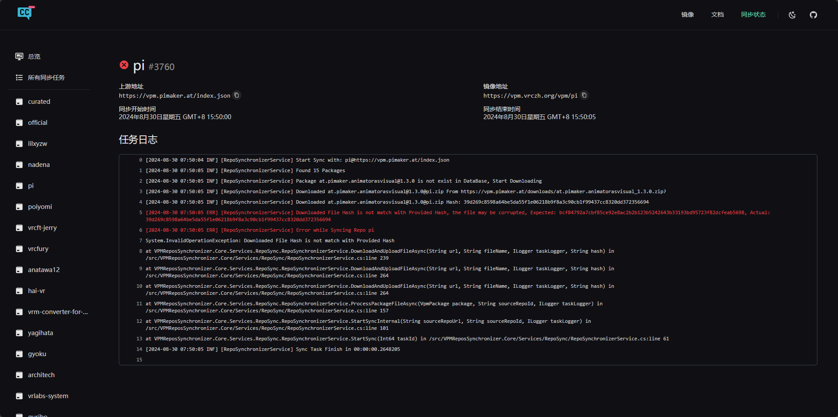Go to 同步状态 page
The image size is (838, 417).
point(753,15)
